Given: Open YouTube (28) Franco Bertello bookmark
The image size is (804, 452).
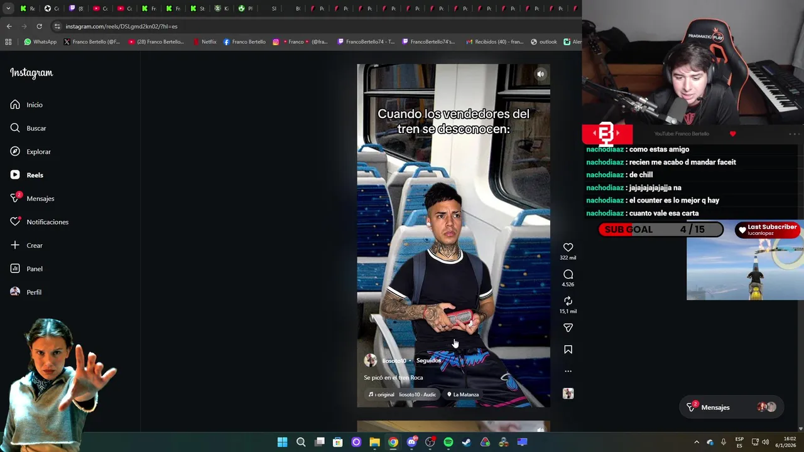Looking at the screenshot, I should pos(156,42).
